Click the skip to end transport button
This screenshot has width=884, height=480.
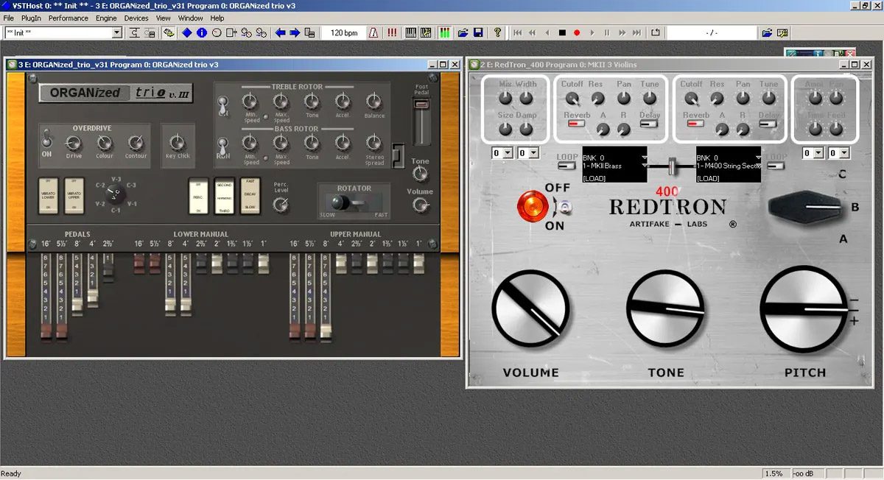click(637, 33)
